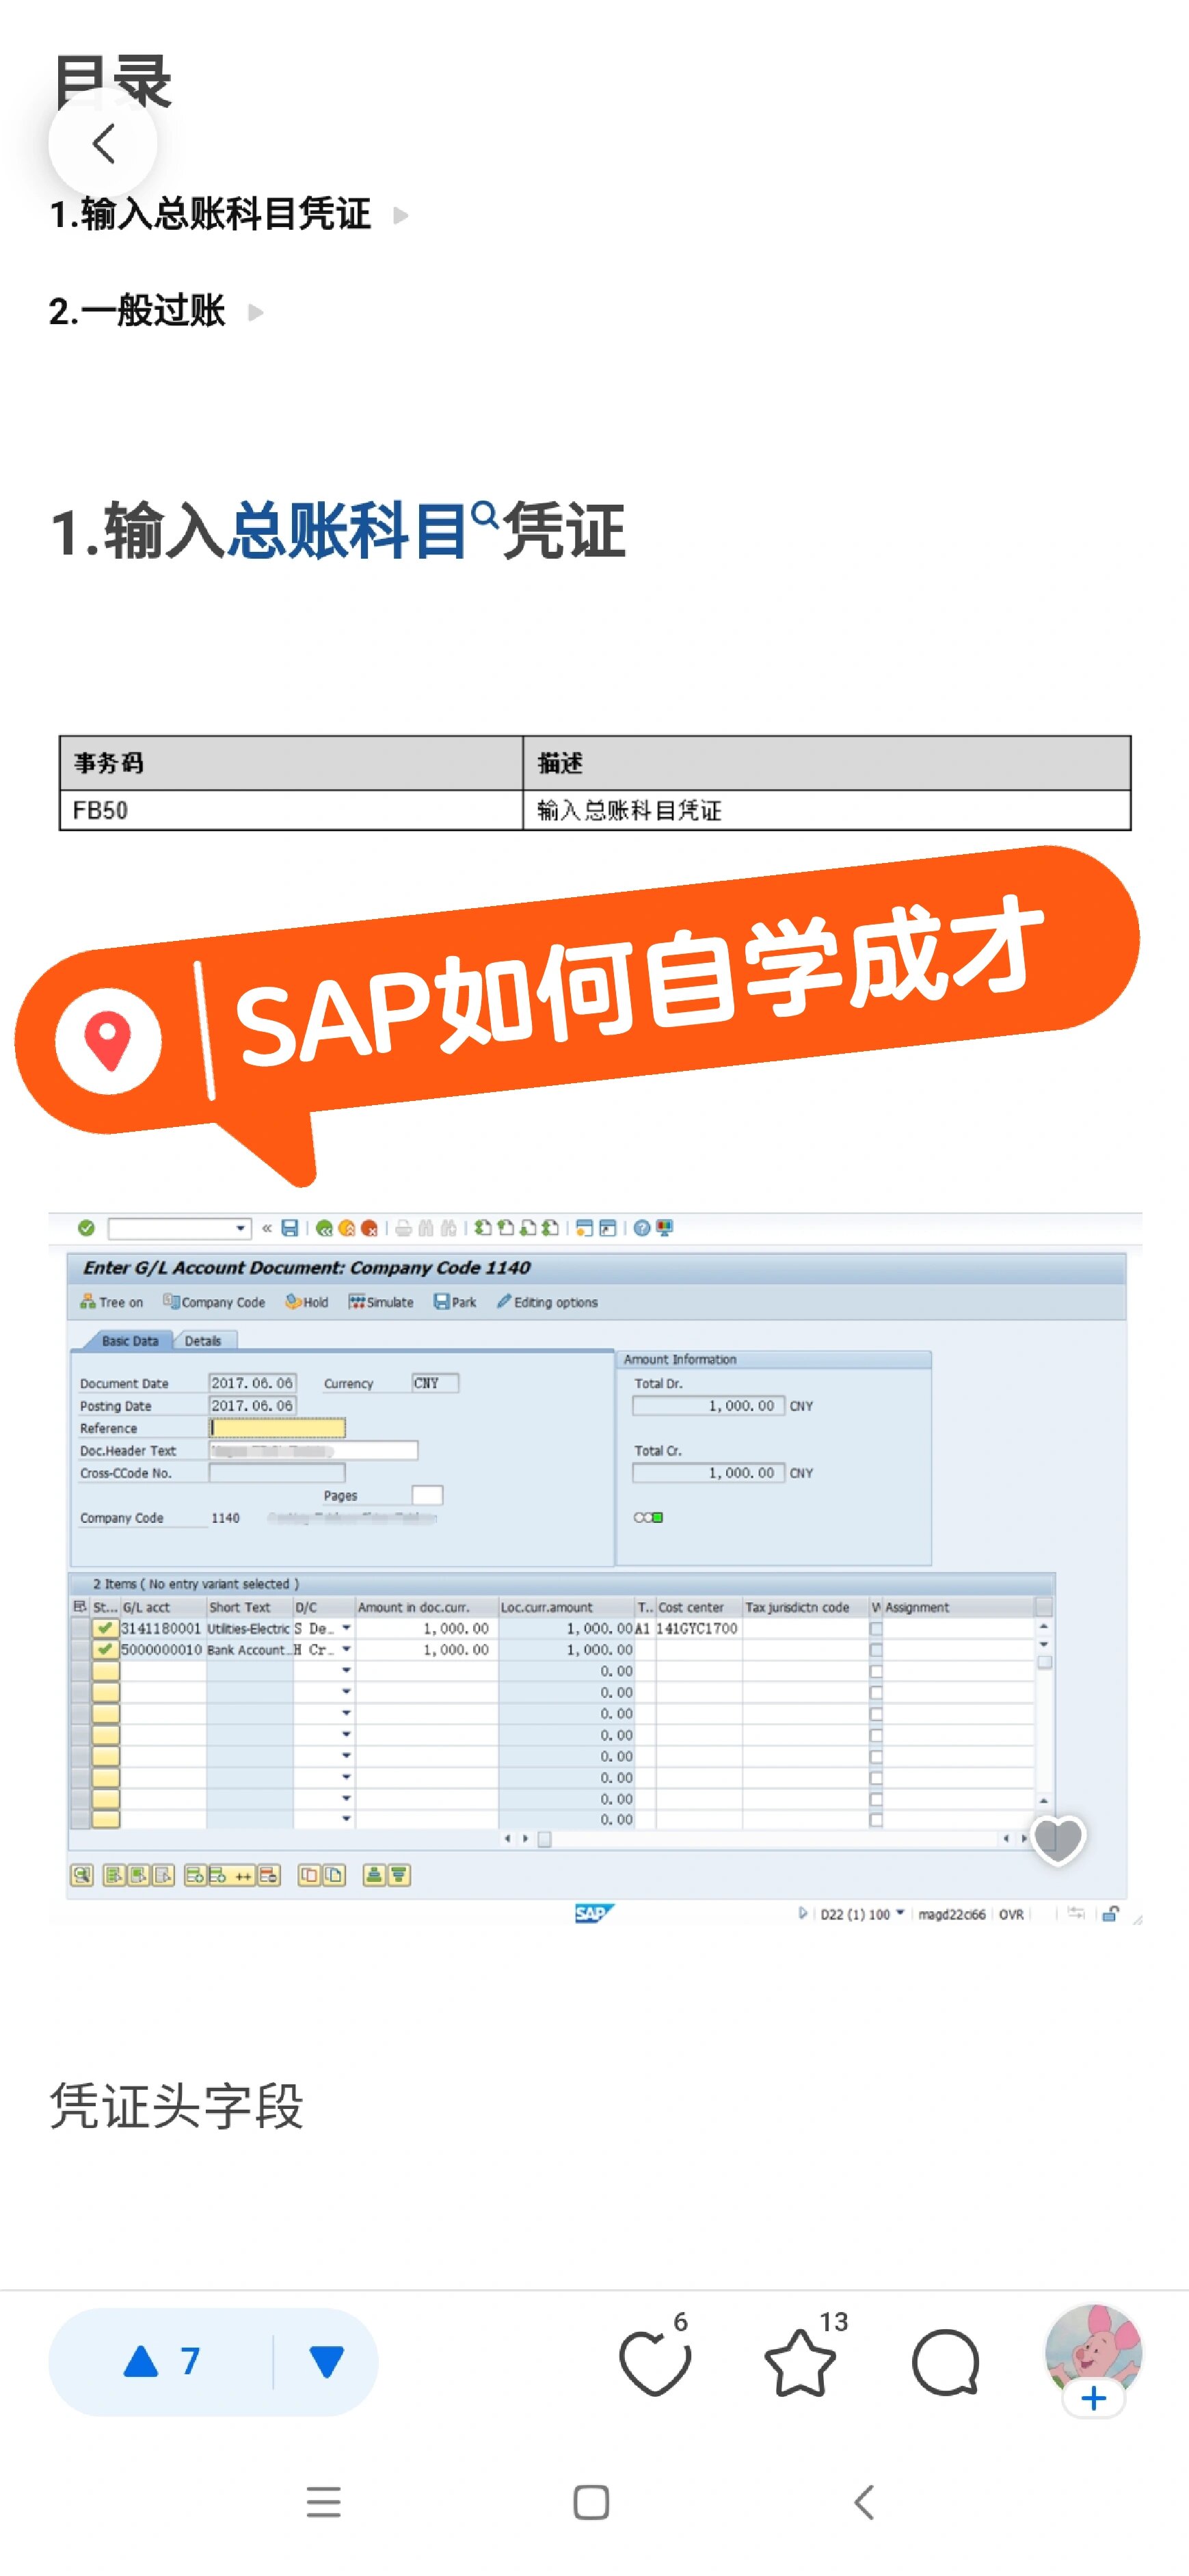Select the 事务码 header cell
The image size is (1189, 2576).
click(x=291, y=763)
